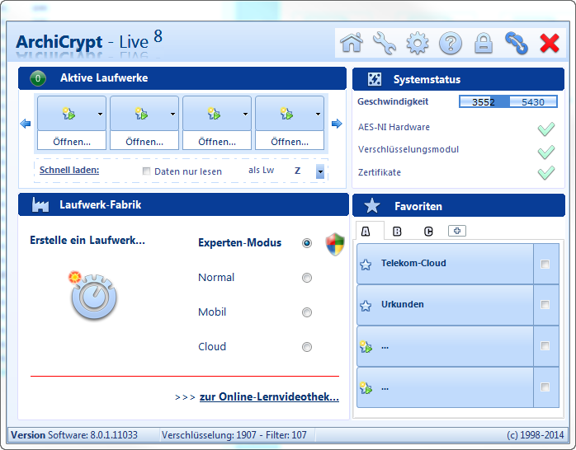Expand first drive slot dropdown arrow
Screen dimensions: 576x450
[100, 114]
